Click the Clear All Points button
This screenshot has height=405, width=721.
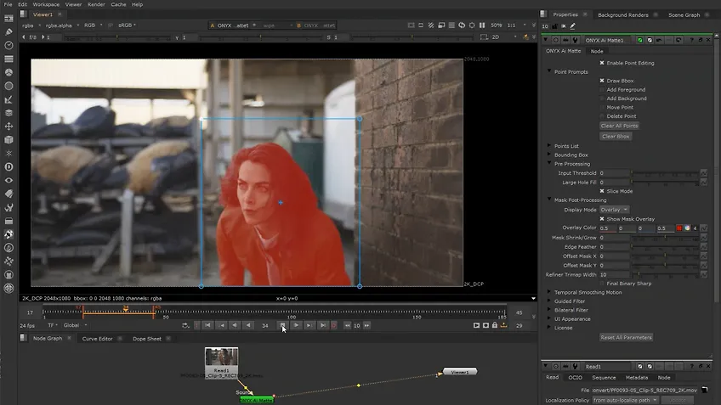click(619, 126)
